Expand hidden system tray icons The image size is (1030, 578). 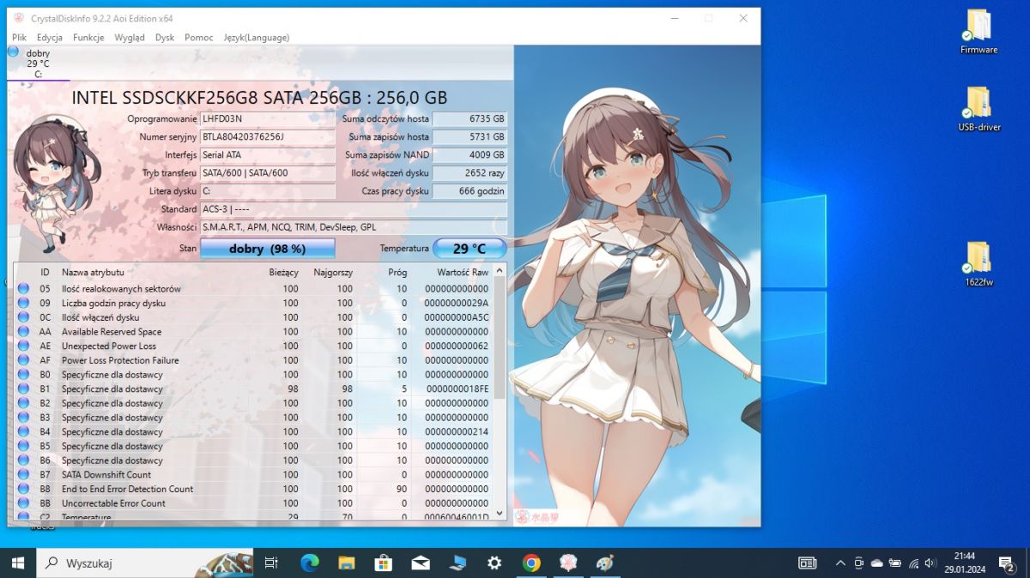(840, 563)
